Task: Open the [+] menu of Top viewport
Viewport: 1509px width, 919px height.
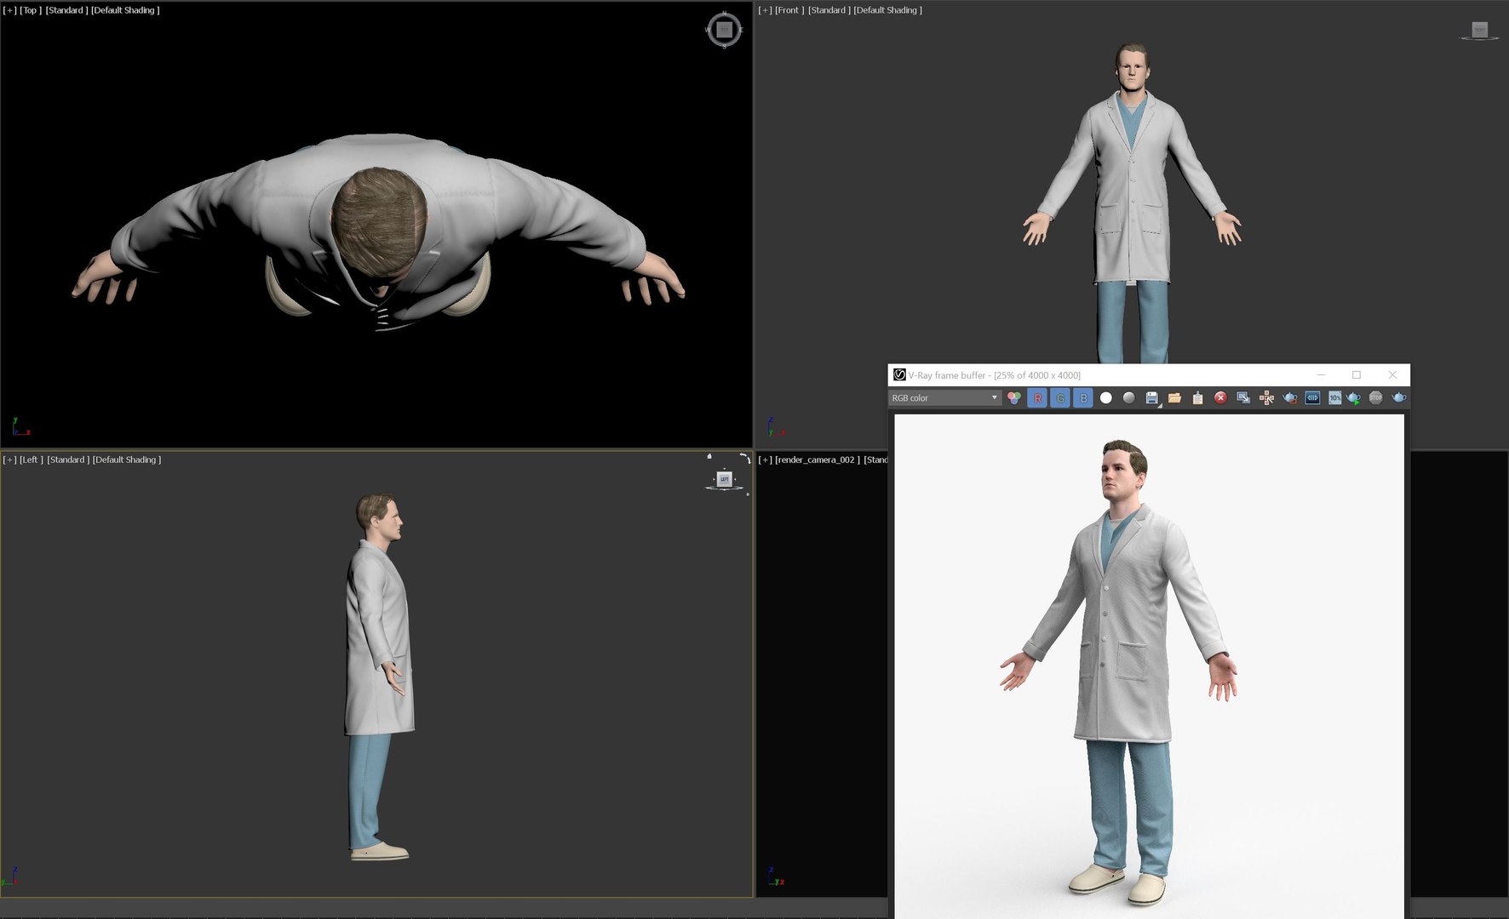Action: click(x=9, y=10)
